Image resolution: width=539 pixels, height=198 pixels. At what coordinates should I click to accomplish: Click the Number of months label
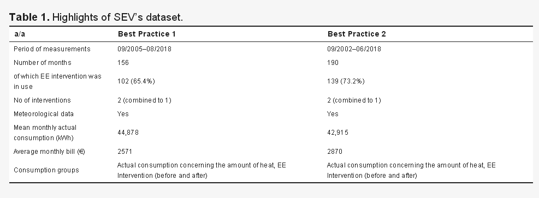42,62
